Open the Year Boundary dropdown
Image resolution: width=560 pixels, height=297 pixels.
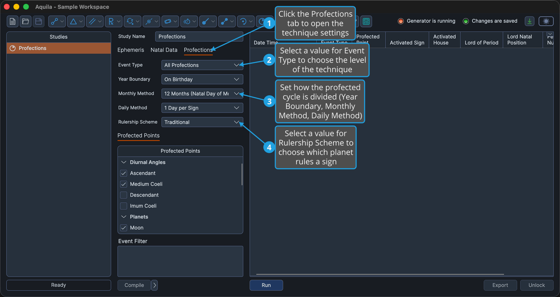click(202, 79)
